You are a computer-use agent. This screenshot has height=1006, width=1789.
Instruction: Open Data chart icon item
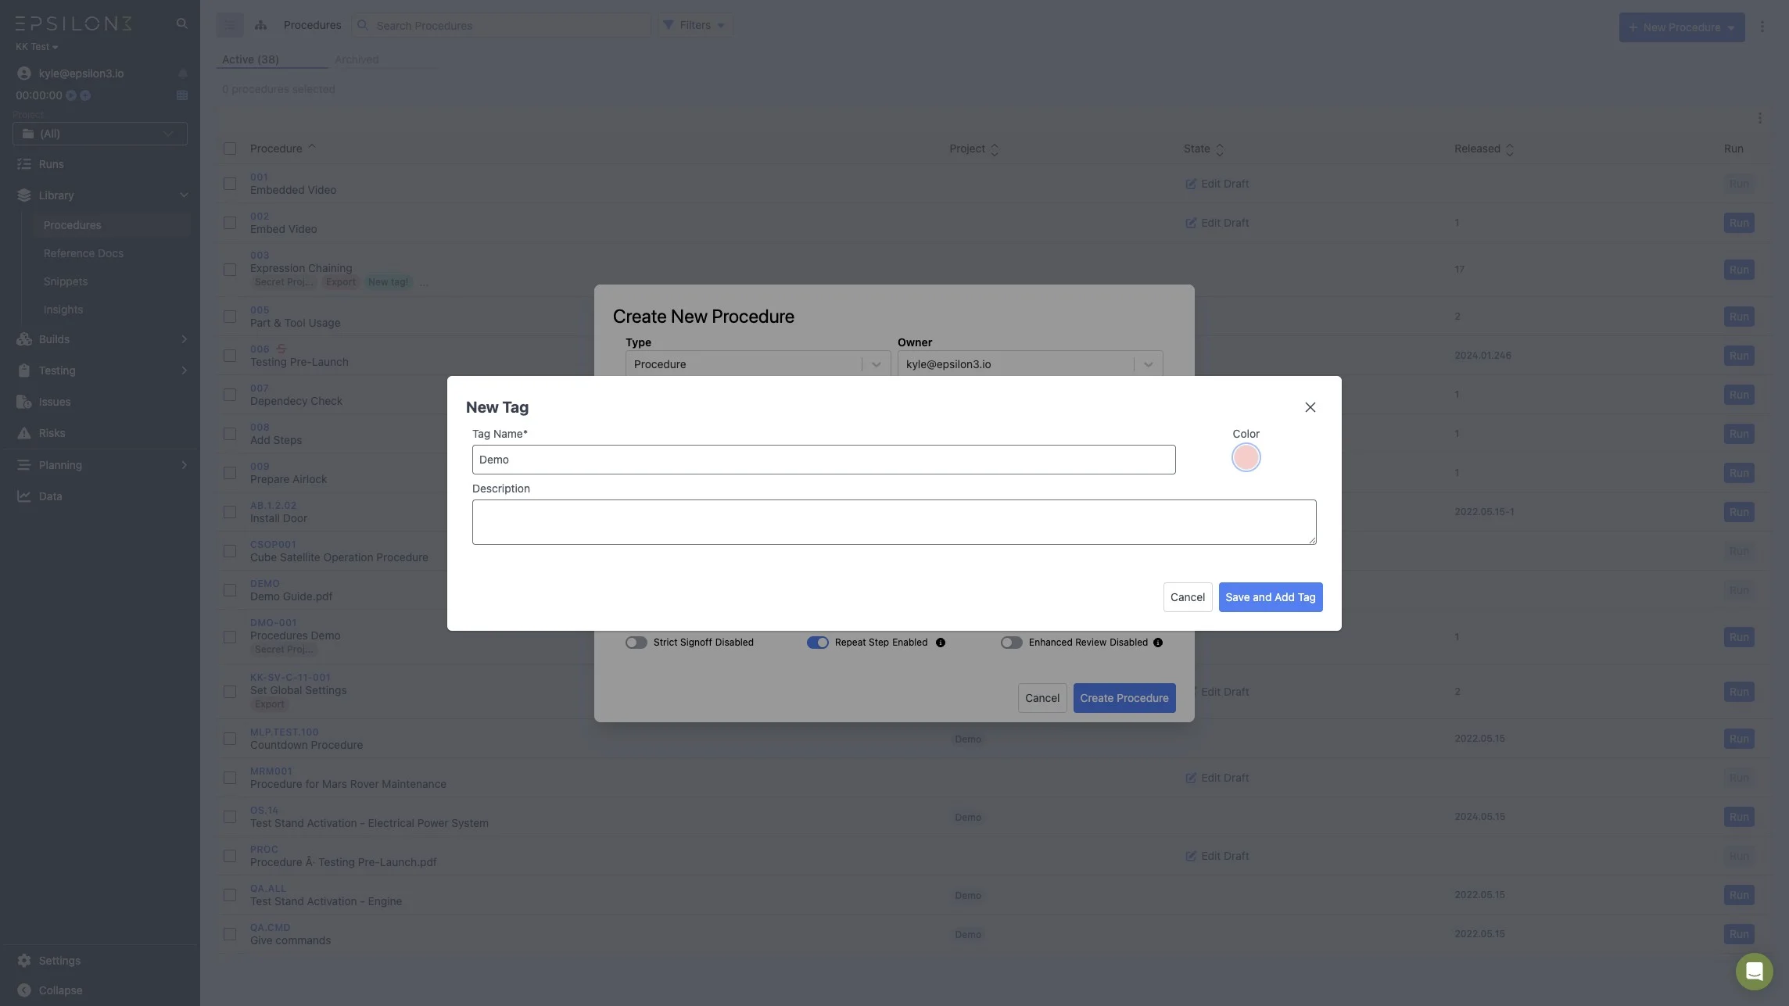click(24, 496)
